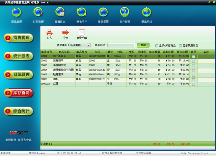Open 统计报表 statistics report menu
Viewport: 216px width, 156px height.
19,56
